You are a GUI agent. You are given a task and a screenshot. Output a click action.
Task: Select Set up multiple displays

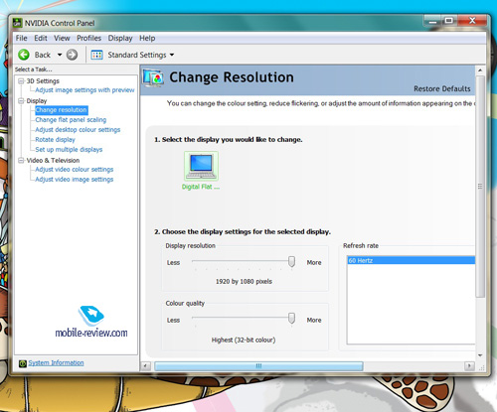pyautogui.click(x=69, y=150)
